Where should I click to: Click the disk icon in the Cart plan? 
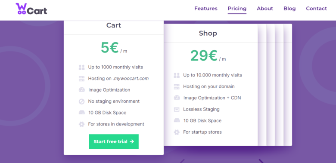point(82,113)
